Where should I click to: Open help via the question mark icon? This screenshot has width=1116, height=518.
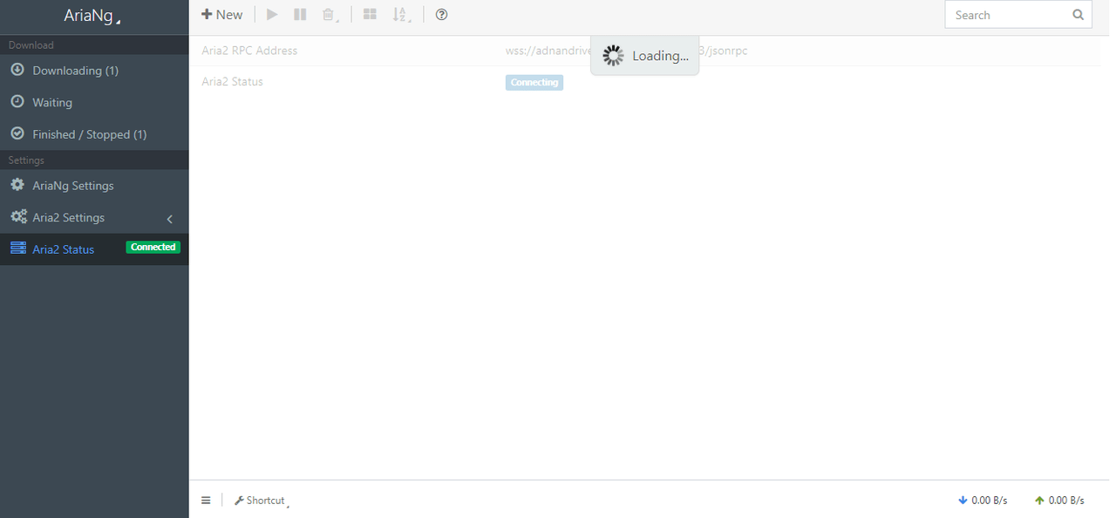441,14
